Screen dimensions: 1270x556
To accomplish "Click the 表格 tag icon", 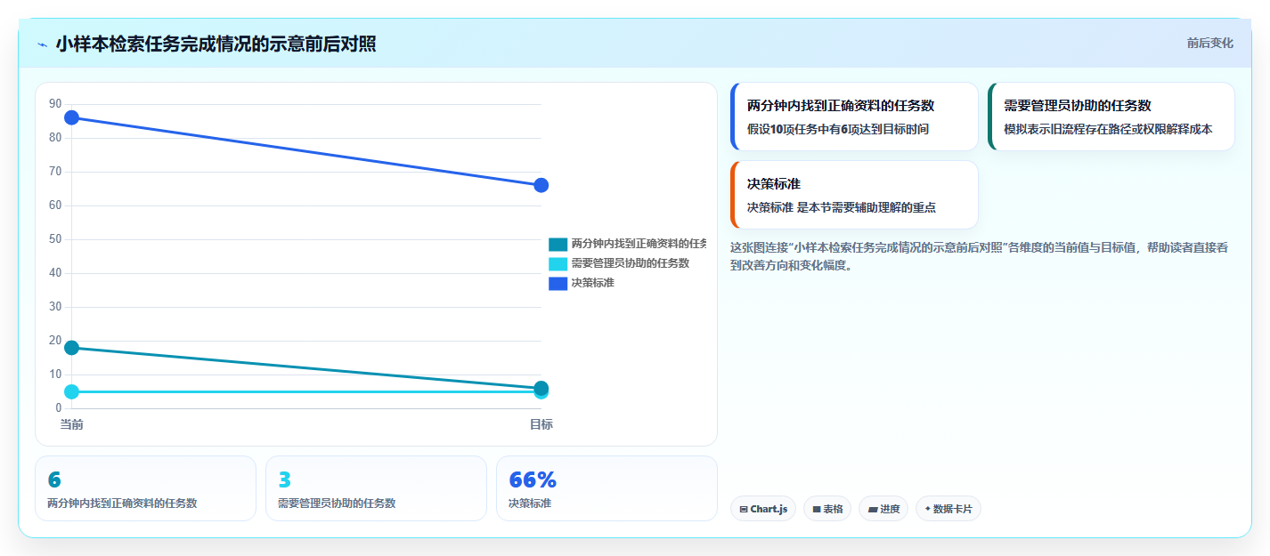I will pyautogui.click(x=816, y=510).
